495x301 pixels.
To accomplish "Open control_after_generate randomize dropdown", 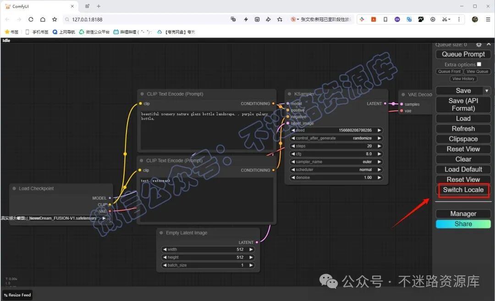I will 336,138.
